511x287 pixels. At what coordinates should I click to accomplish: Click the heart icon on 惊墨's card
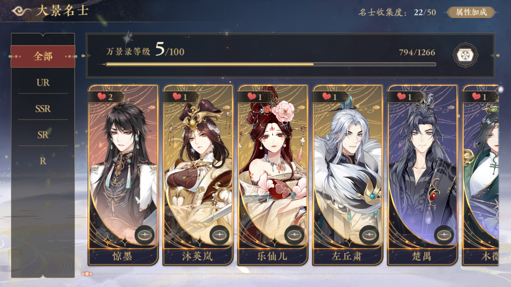[102, 96]
